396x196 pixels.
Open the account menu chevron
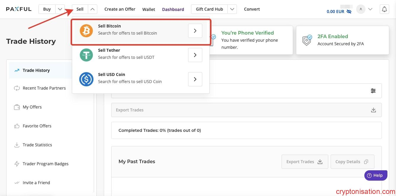[370, 9]
